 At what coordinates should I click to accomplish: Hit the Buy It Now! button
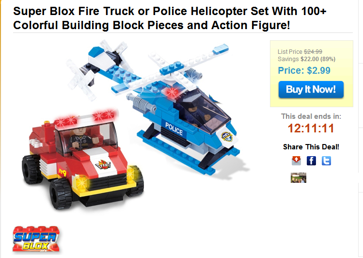tap(311, 89)
